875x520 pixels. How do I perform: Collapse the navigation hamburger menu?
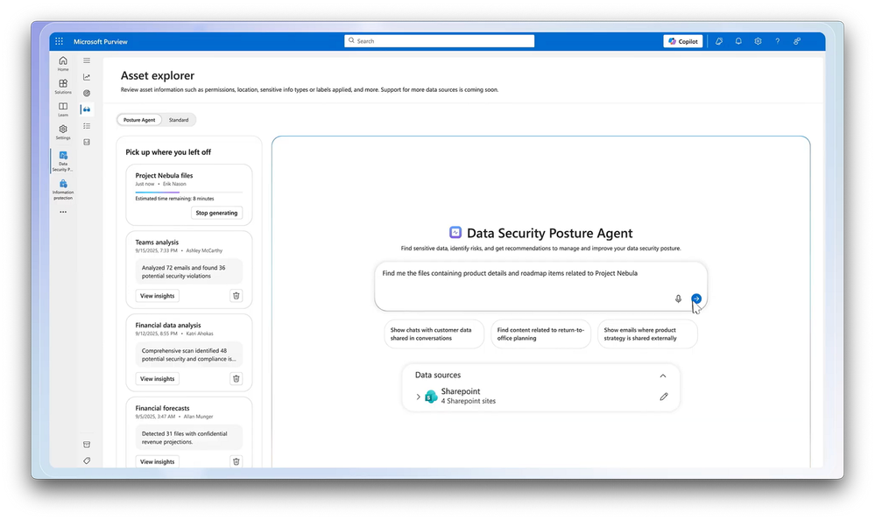coord(87,60)
